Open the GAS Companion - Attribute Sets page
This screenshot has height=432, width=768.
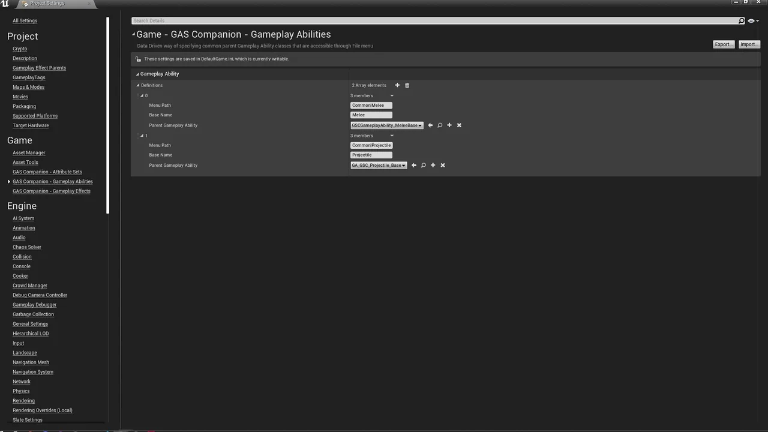tap(47, 172)
